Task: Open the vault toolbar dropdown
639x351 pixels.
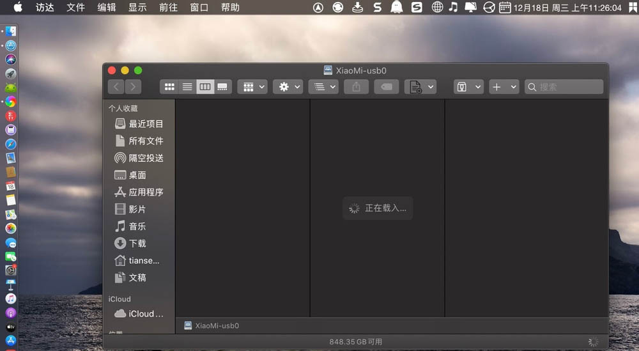Action: 468,87
